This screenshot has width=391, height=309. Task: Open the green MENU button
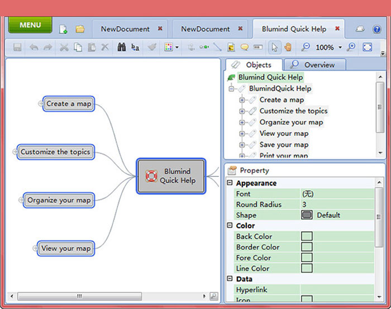pyautogui.click(x=30, y=25)
